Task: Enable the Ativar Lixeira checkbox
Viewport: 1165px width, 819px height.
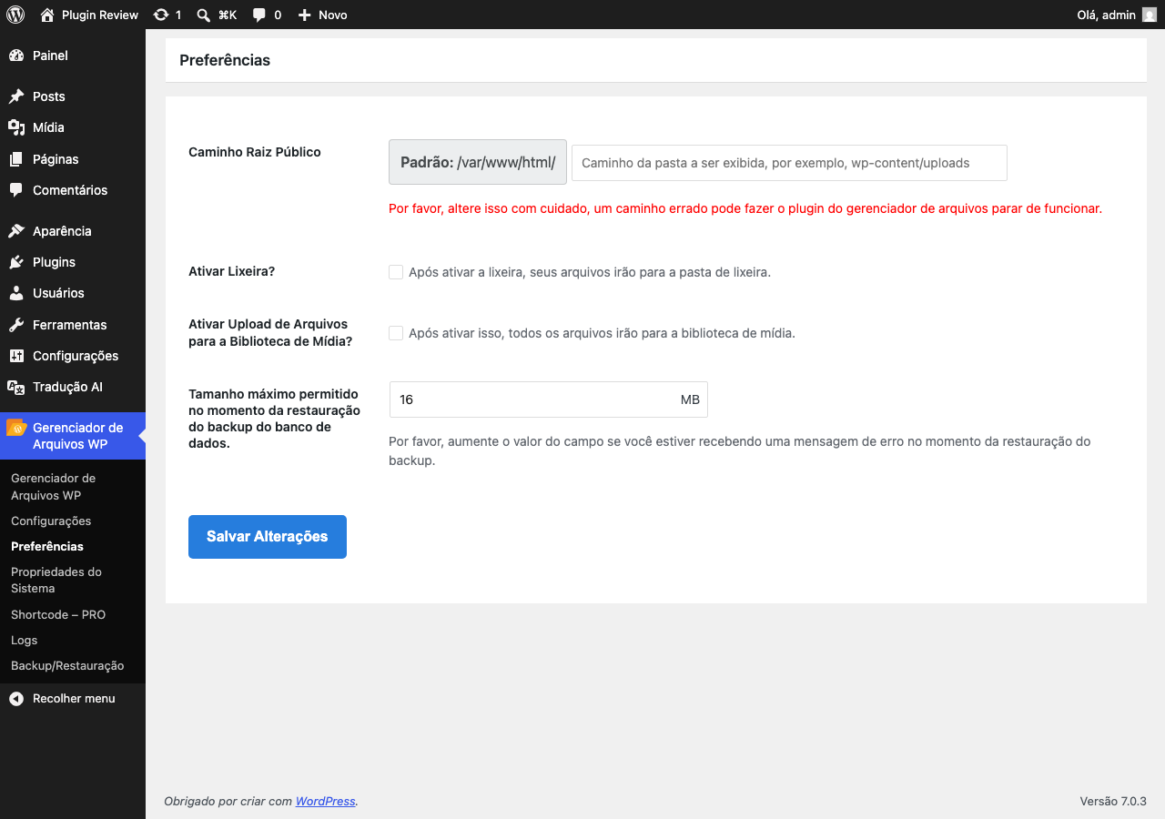Action: click(x=396, y=272)
